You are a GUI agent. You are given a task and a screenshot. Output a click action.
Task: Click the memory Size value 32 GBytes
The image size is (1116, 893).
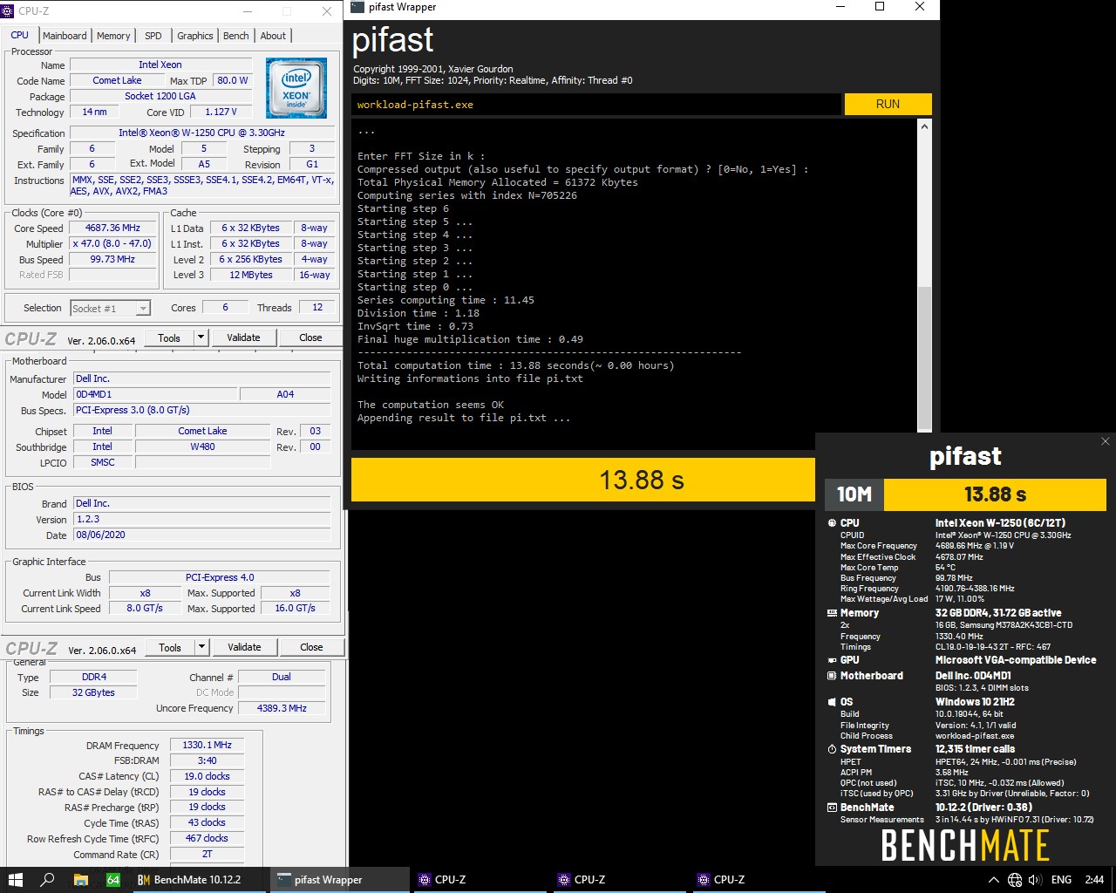click(93, 692)
